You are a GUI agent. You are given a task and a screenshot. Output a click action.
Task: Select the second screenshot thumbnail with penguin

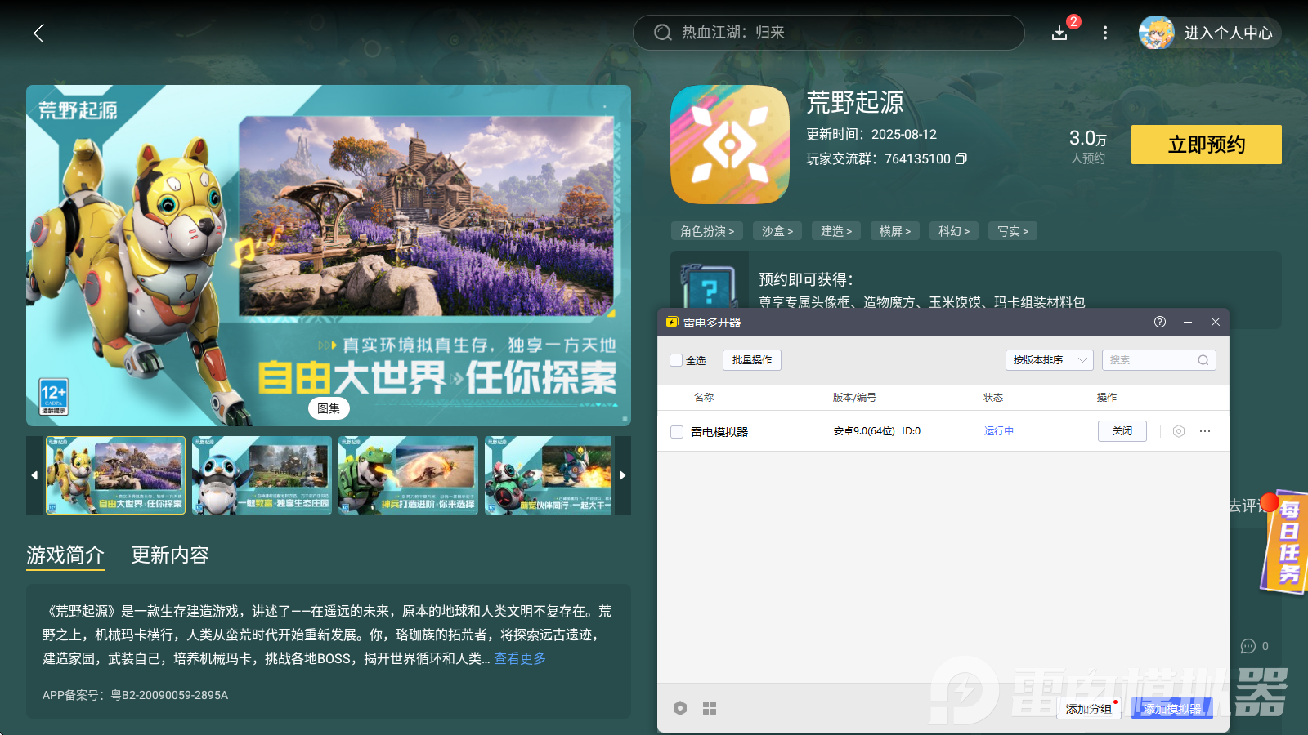[262, 475]
